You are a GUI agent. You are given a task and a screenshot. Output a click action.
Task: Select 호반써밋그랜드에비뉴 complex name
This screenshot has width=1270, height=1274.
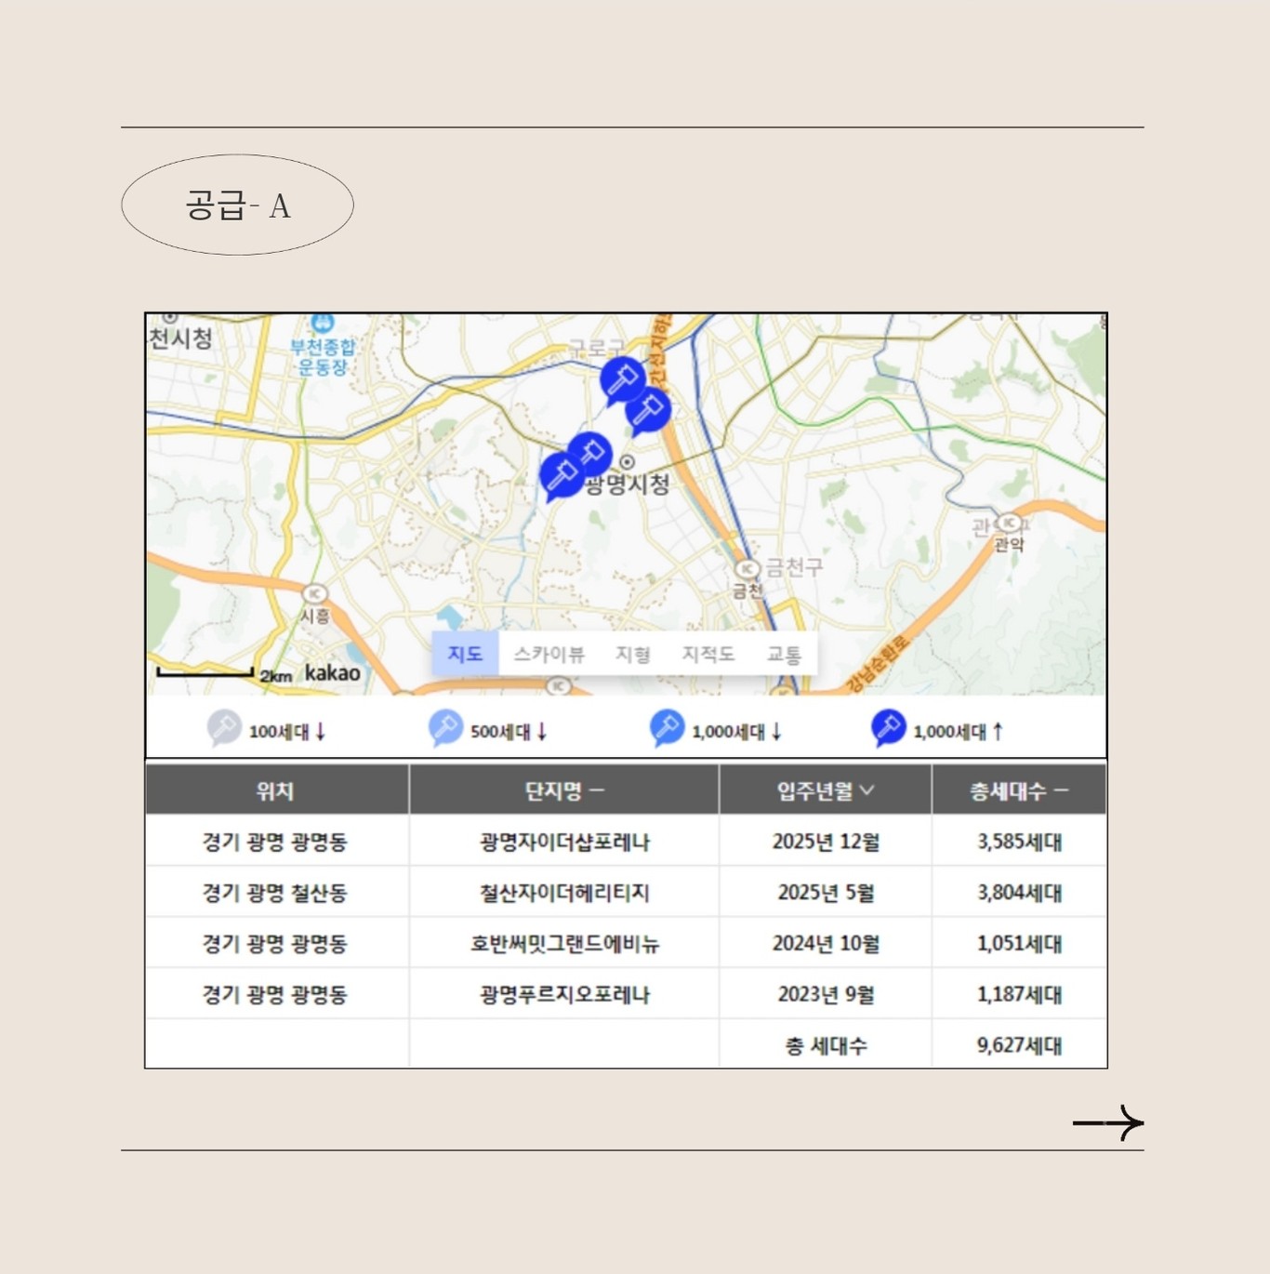click(564, 943)
